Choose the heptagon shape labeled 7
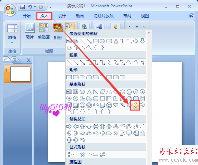Viewport: 198px width, 165px height. pyautogui.click(x=136, y=92)
